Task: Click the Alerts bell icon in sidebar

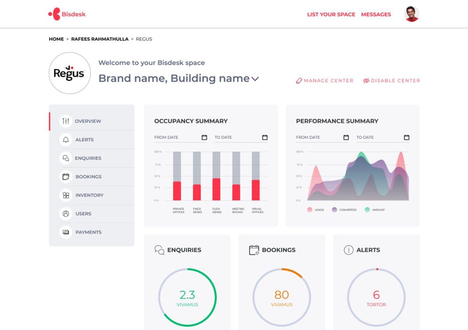Action: tap(66, 140)
